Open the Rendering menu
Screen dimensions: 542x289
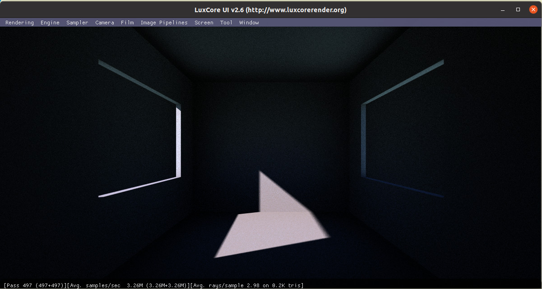coord(19,23)
